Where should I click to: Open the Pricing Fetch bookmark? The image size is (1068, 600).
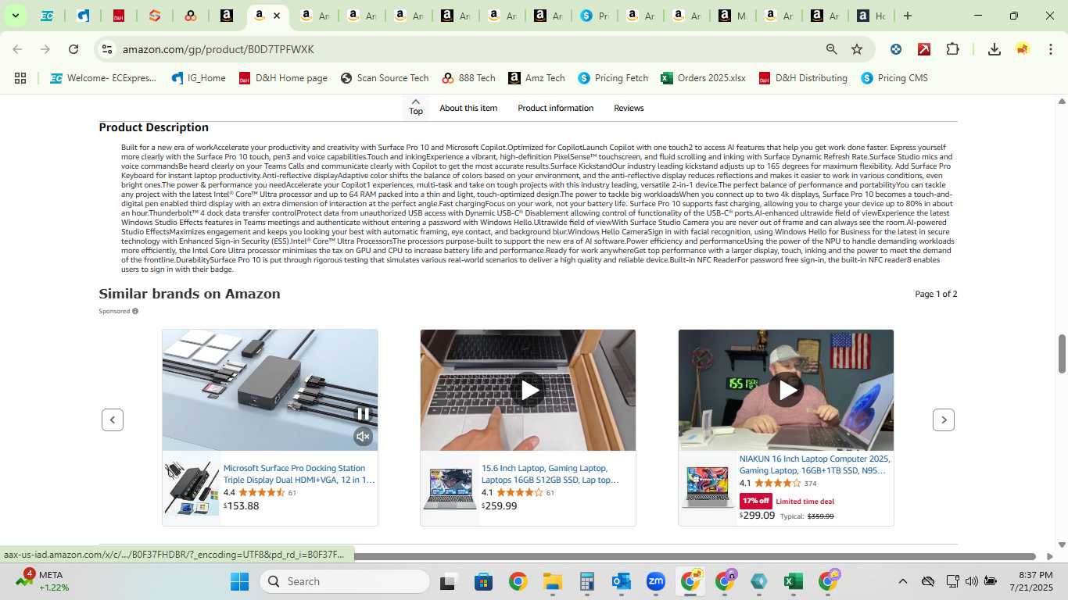(613, 78)
